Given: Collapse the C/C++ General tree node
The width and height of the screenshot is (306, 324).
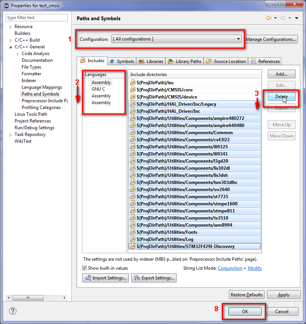Looking at the screenshot, I should [11, 47].
